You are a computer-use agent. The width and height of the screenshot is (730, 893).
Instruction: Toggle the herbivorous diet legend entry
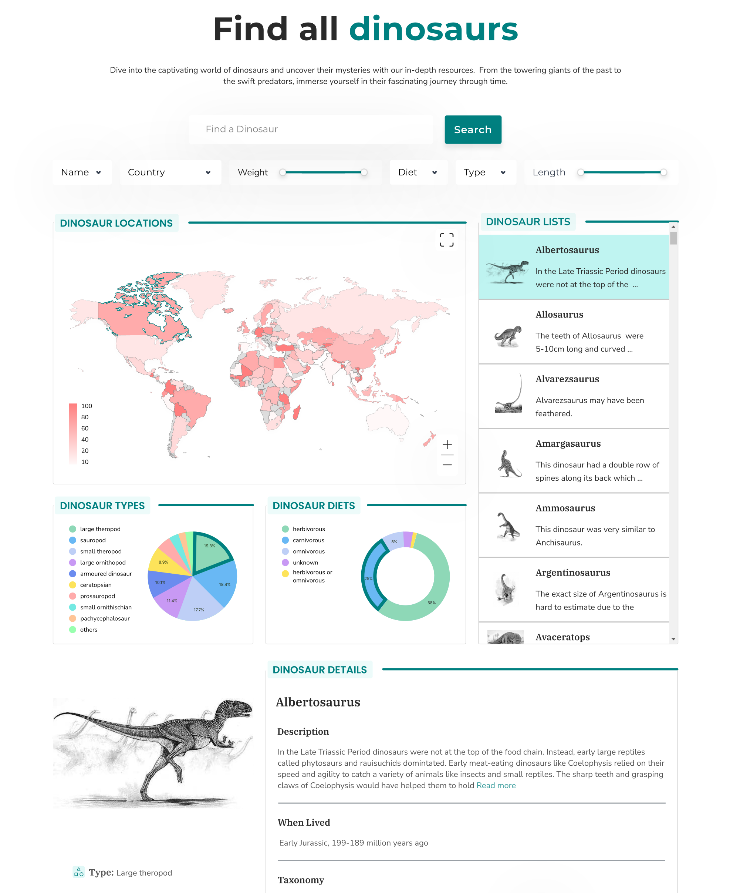click(304, 529)
